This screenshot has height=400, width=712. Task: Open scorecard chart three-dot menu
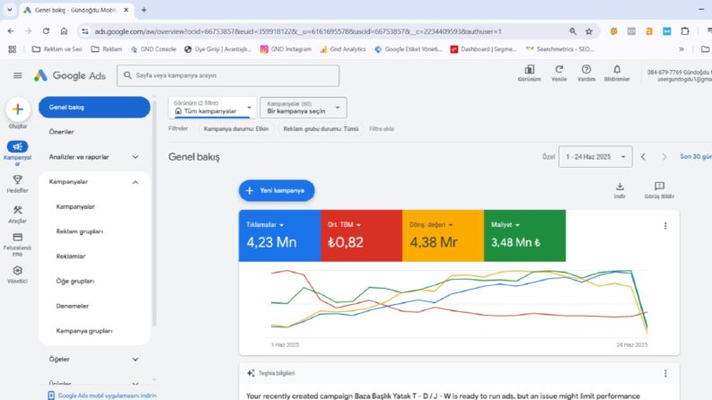click(665, 225)
